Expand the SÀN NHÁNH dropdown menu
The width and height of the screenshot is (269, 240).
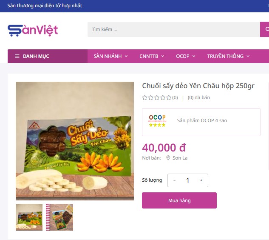(x=110, y=56)
